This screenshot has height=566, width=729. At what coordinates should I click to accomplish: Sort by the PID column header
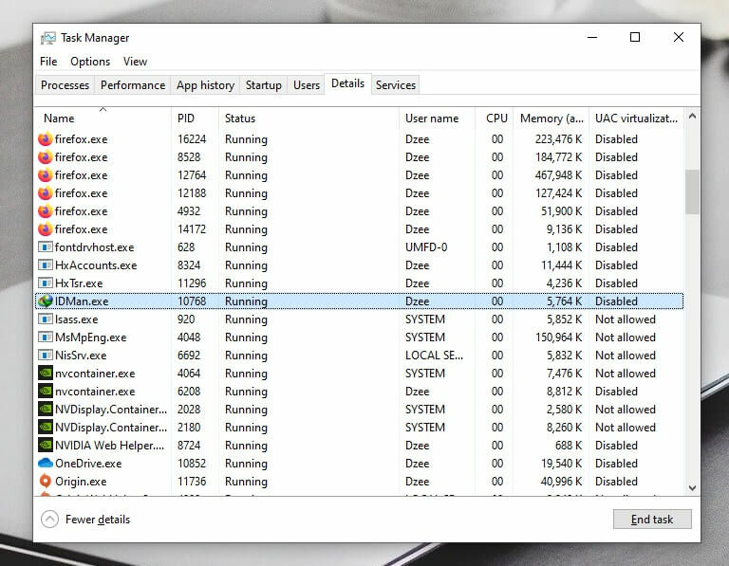click(195, 118)
